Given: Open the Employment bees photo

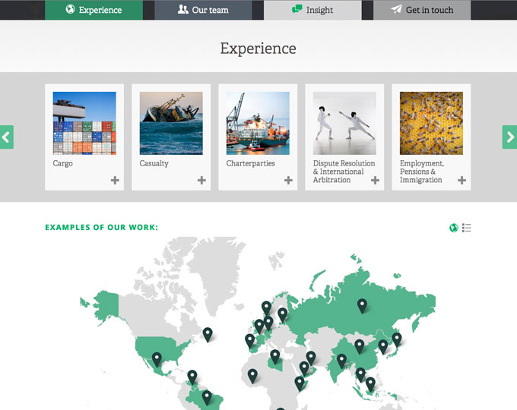Looking at the screenshot, I should pos(431,123).
